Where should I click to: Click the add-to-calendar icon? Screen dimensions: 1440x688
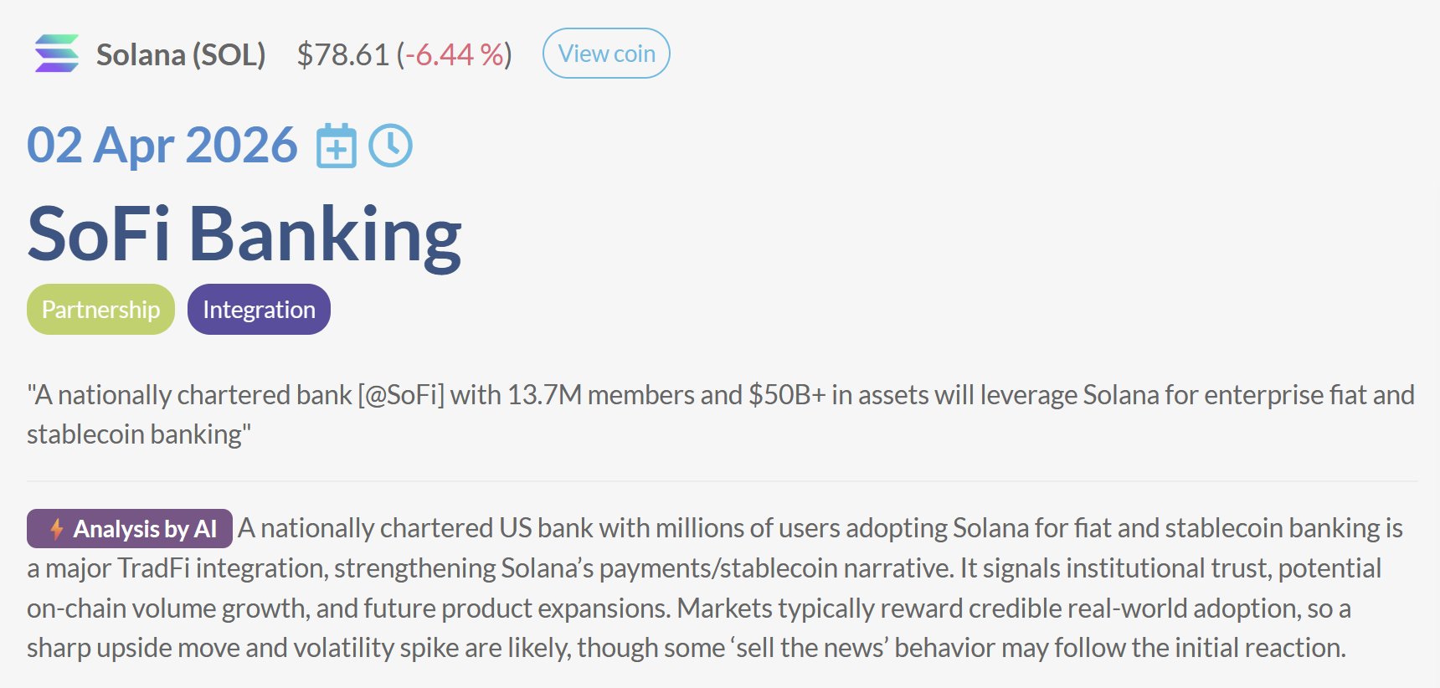(x=337, y=146)
